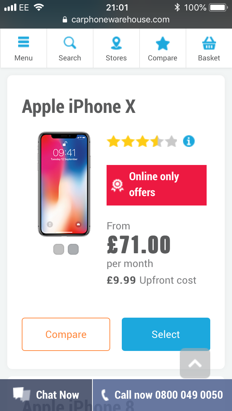Click the carphonewarehouse.com address bar

[116, 20]
